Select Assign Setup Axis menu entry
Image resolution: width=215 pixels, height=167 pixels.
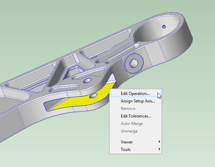138,101
